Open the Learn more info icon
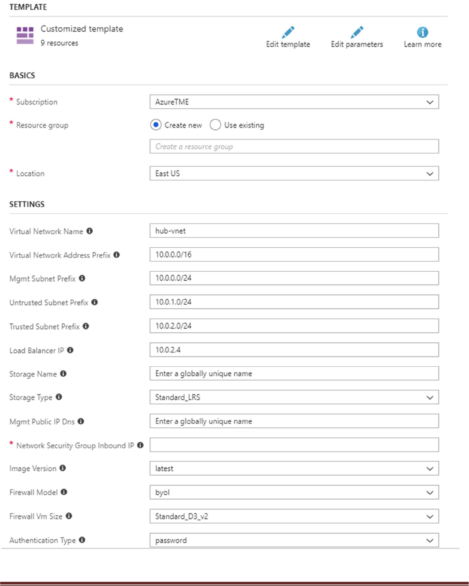Image resolution: width=469 pixels, height=586 pixels. click(x=422, y=32)
